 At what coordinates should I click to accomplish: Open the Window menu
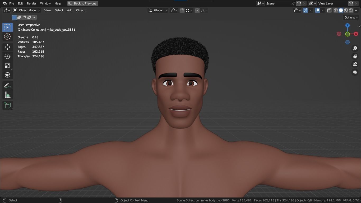[45, 3]
